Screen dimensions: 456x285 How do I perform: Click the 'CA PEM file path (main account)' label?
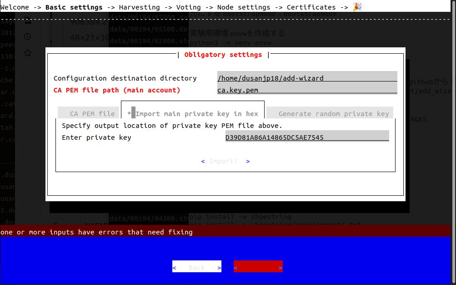coord(117,90)
